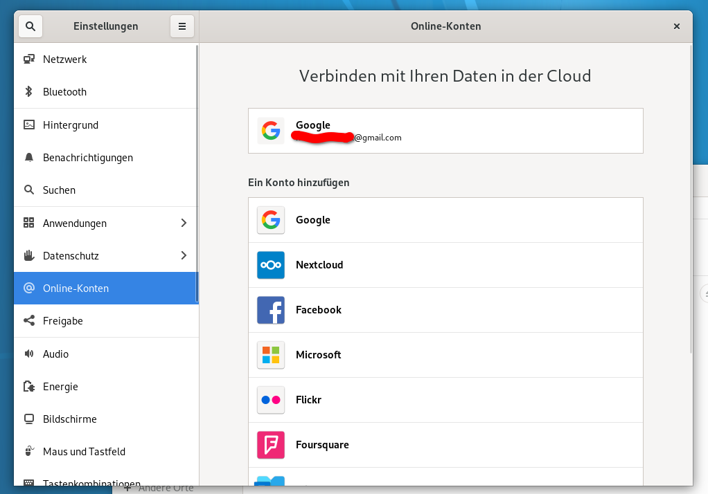
Task: Click the Datenschutz hand icon
Action: pyautogui.click(x=29, y=256)
